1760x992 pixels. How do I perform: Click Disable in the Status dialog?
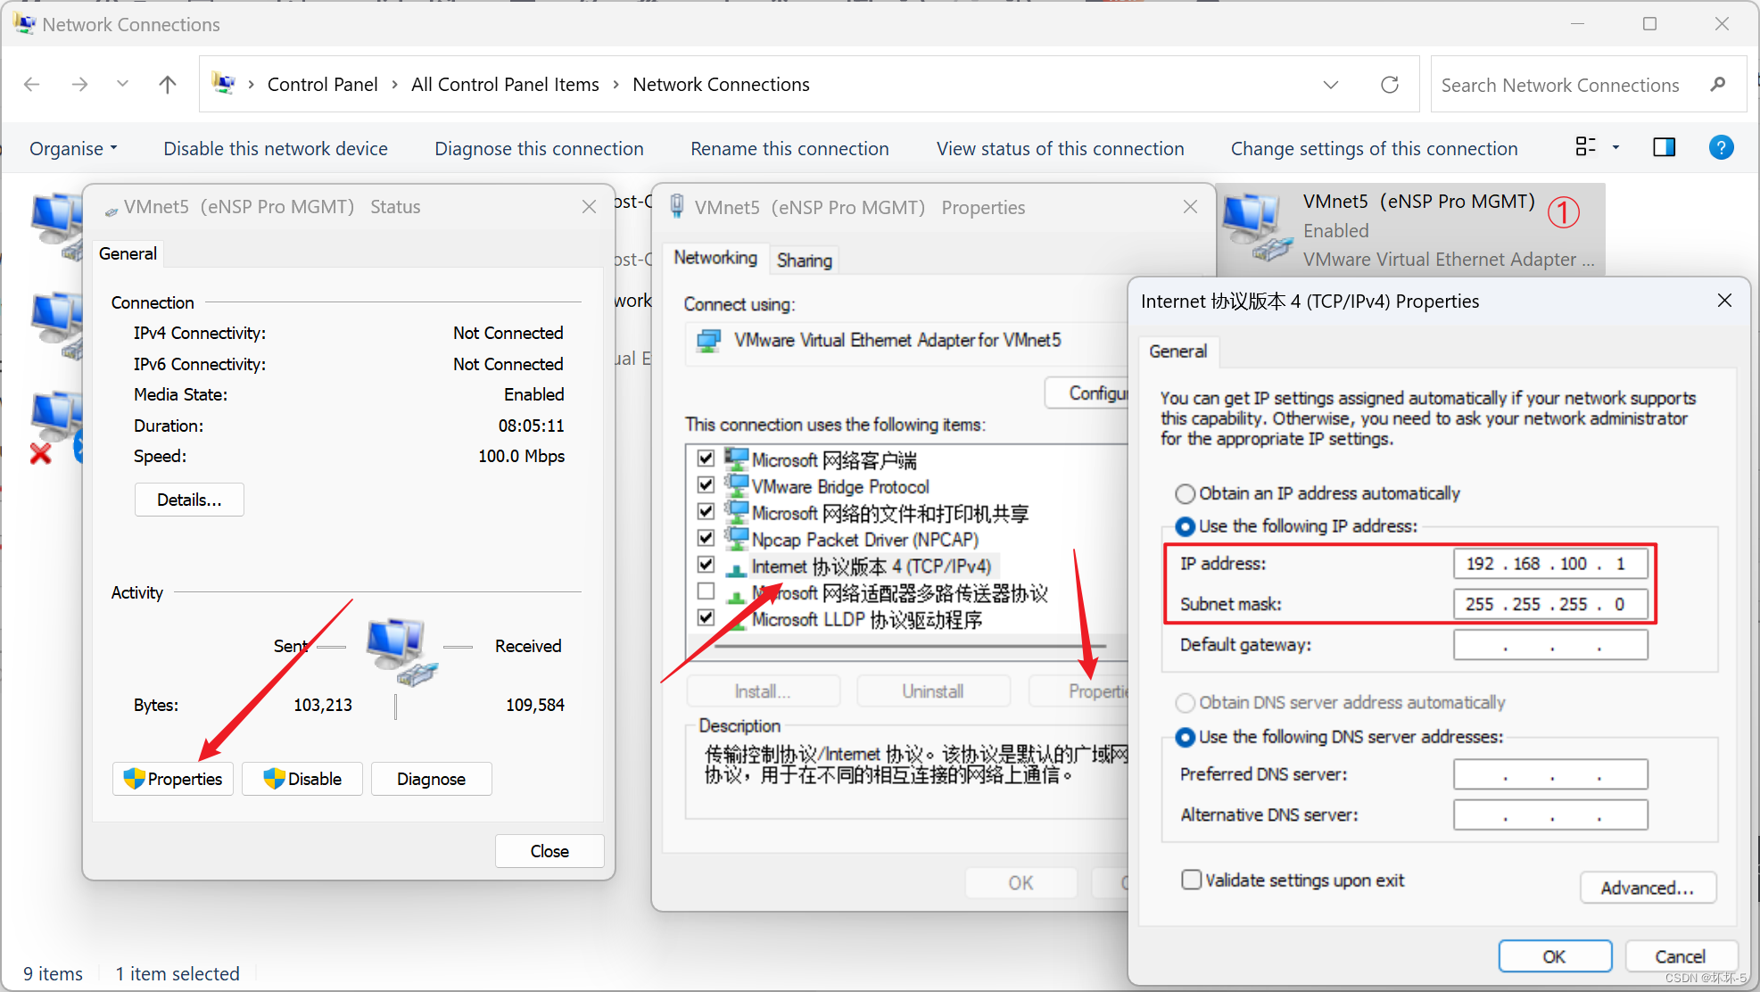pos(302,779)
